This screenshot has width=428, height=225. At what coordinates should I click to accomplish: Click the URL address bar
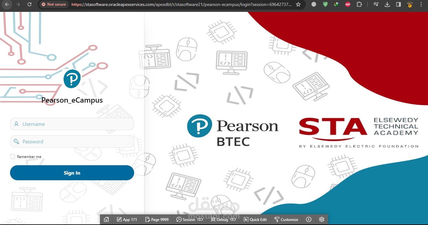pyautogui.click(x=182, y=4)
